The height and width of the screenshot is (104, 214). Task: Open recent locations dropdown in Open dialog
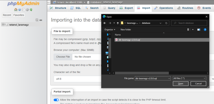pyautogui.click(x=114, y=23)
